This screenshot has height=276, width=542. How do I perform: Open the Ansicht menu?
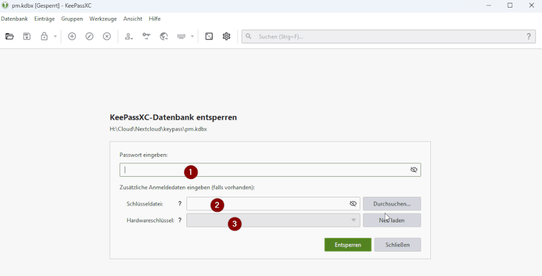pyautogui.click(x=133, y=18)
